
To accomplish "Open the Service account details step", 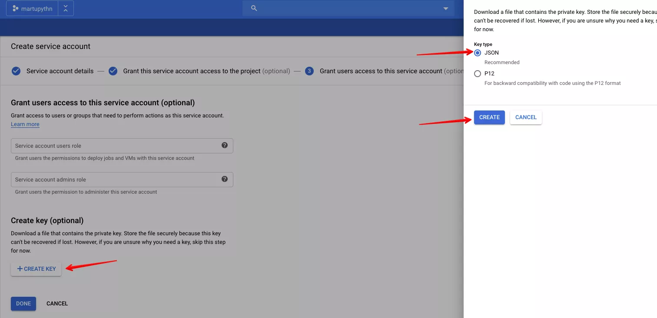I will [x=60, y=71].
